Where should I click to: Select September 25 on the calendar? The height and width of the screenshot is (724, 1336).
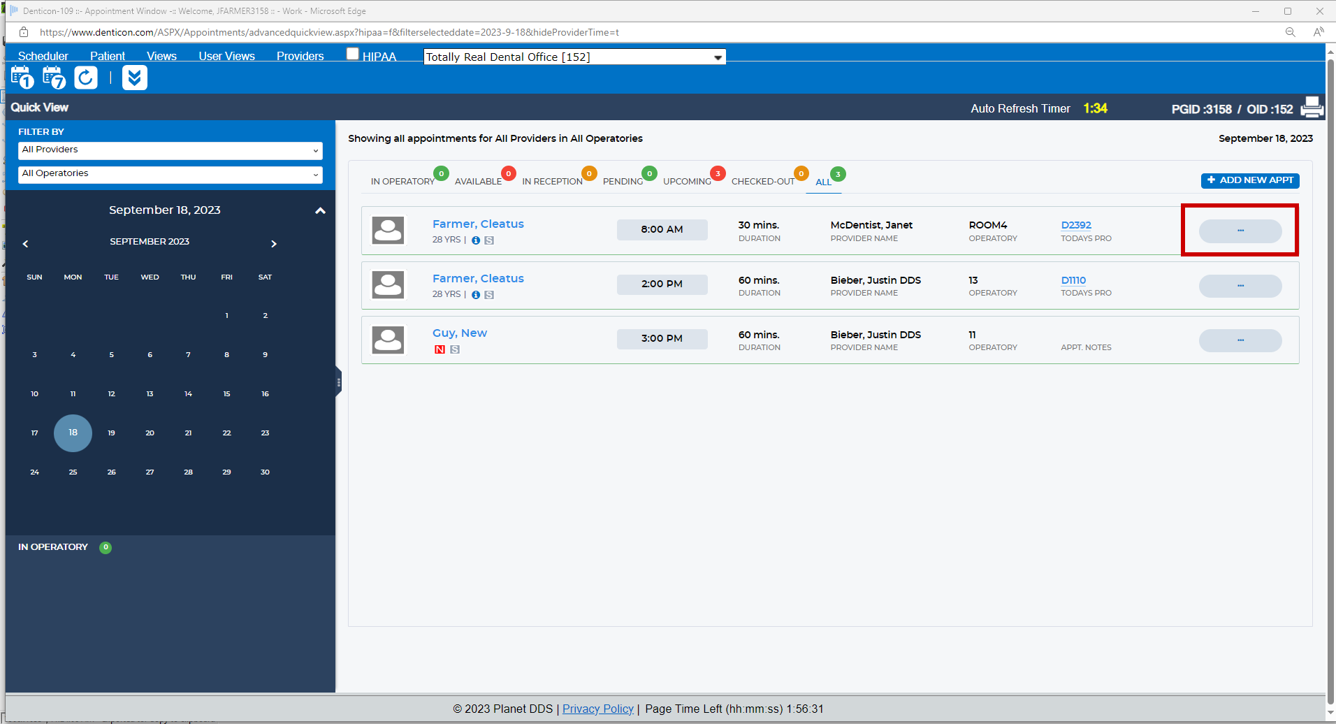click(x=73, y=472)
